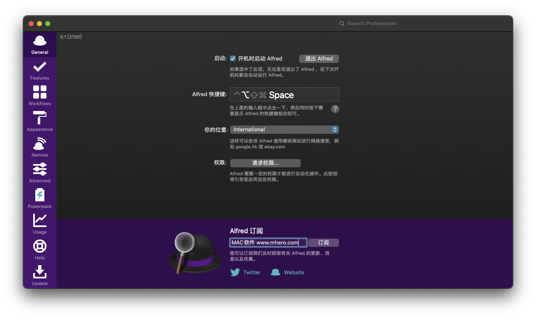Image resolution: width=536 pixels, height=319 pixels.
Task: Open the Appearance paint roller section
Action: pyautogui.click(x=40, y=122)
